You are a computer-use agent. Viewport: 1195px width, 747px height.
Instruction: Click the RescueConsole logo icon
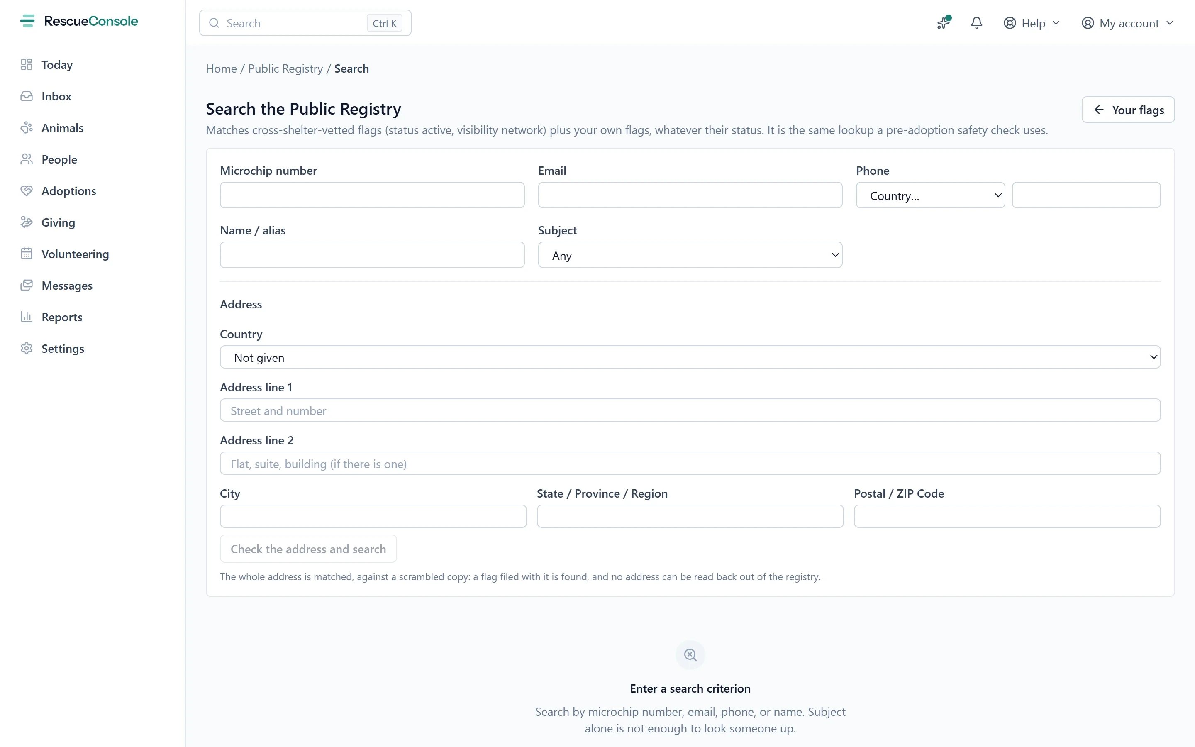click(28, 21)
